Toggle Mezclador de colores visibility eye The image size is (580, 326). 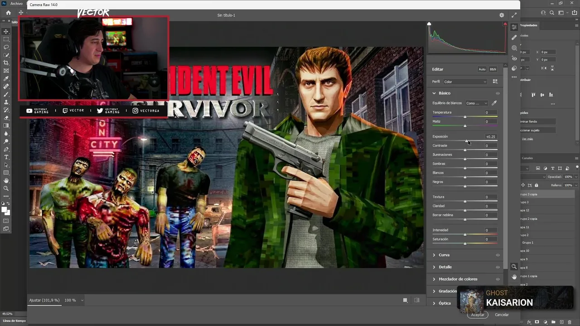pyautogui.click(x=498, y=279)
